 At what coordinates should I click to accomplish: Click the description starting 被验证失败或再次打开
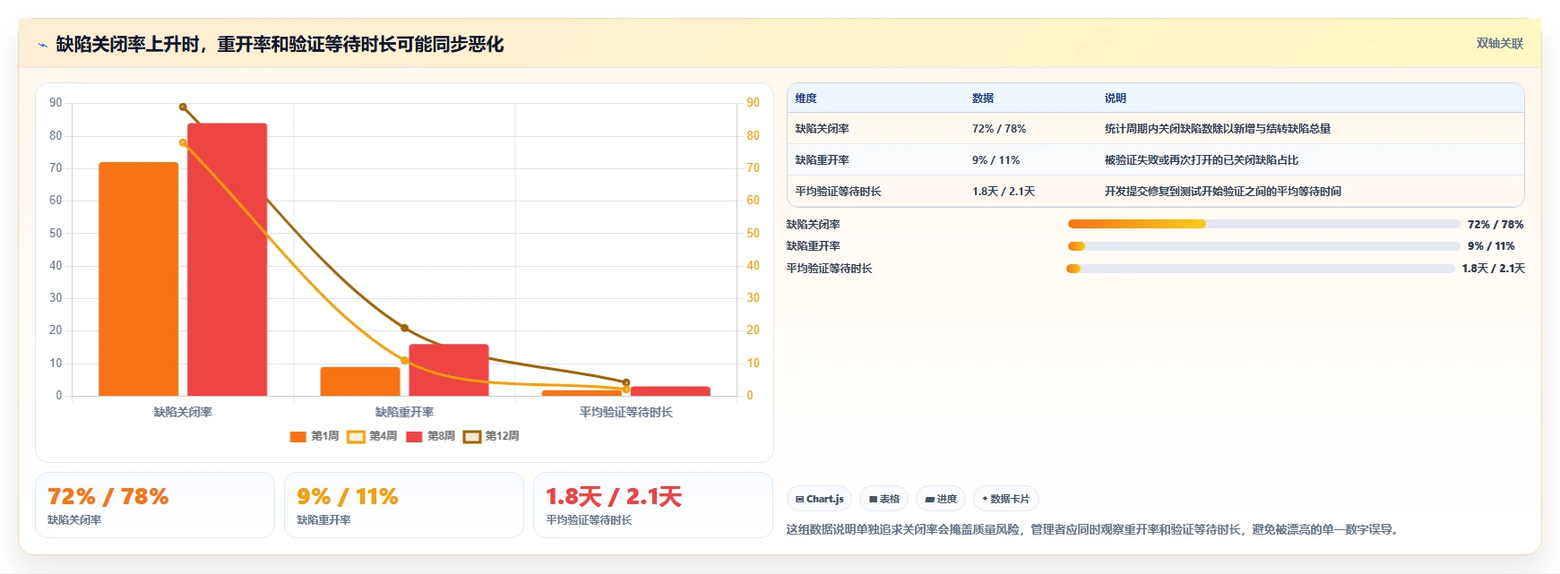pyautogui.click(x=1202, y=160)
